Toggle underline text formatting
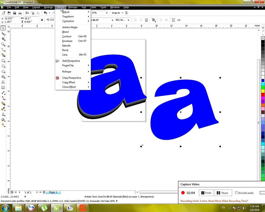This screenshot has width=265, height=212. 146,20
